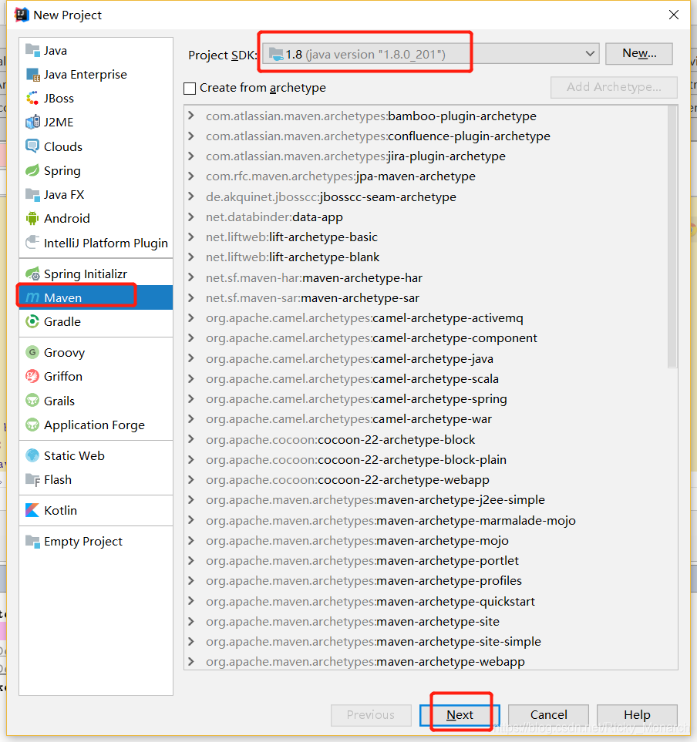The width and height of the screenshot is (697, 742).
Task: Expand jpa-maven-archetype entry
Action: (x=190, y=176)
